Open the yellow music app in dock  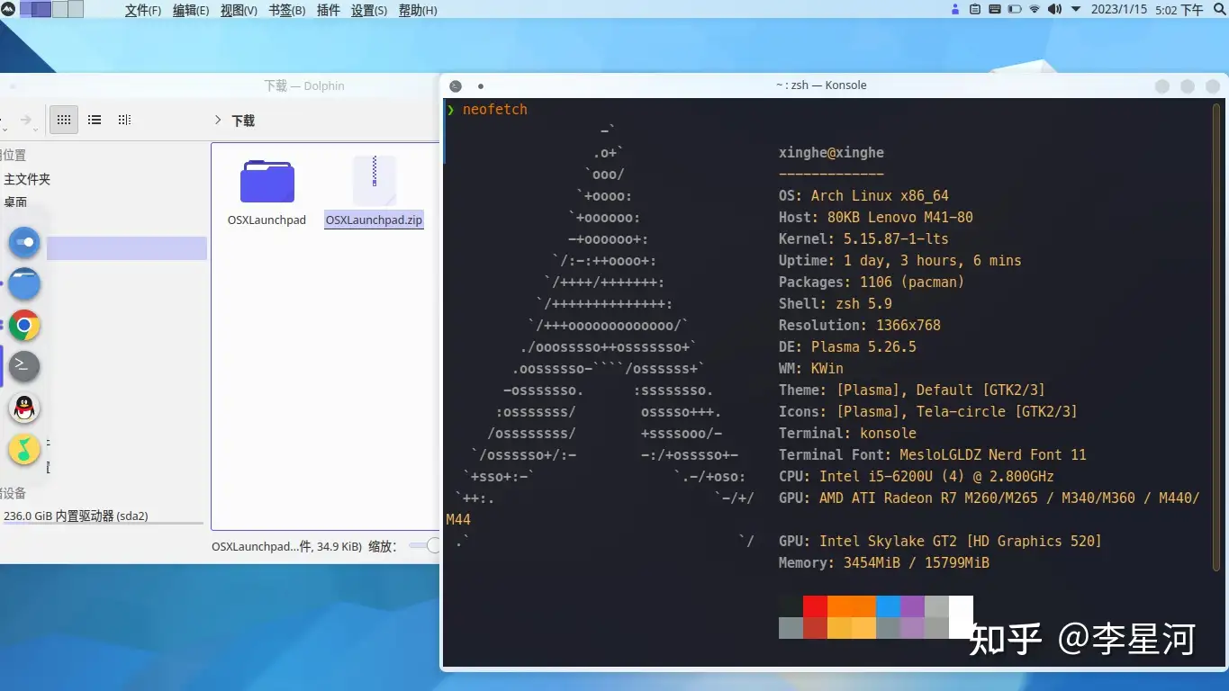click(24, 449)
